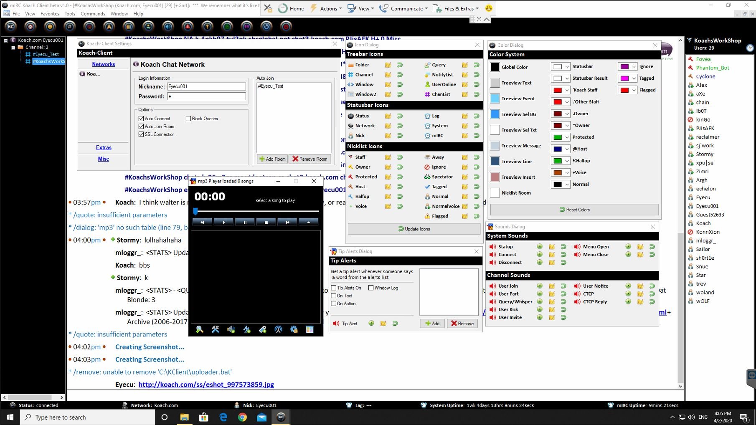Open mp3 player wrench and hammer tools icon
This screenshot has height=425, width=756.
coord(216,329)
